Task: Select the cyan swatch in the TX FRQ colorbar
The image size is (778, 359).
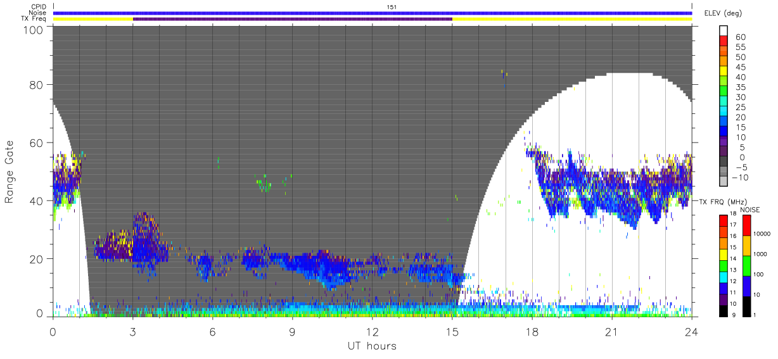Action: (724, 277)
